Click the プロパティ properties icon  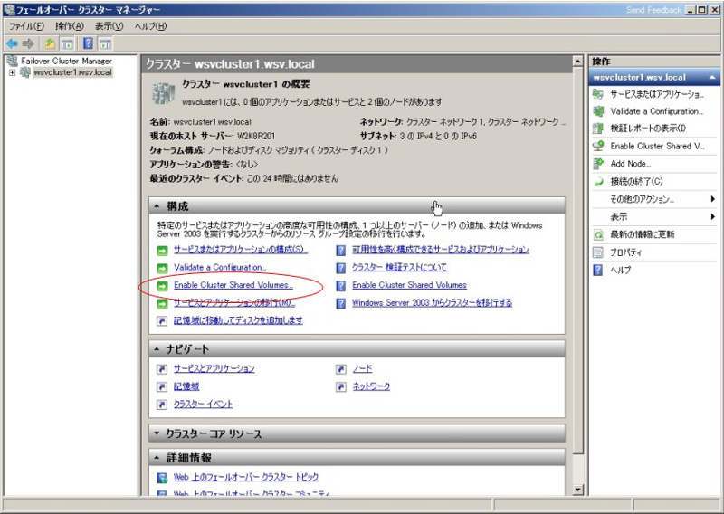[x=598, y=252]
